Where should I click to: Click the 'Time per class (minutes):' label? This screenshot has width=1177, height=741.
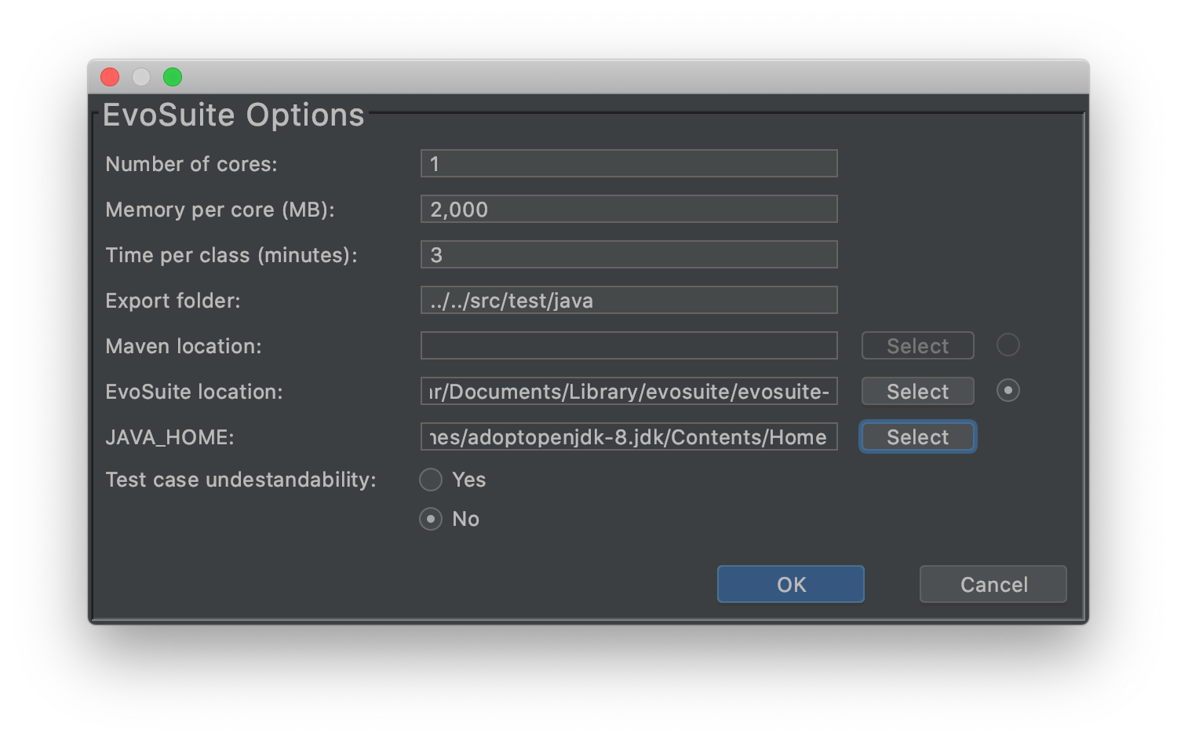(x=231, y=255)
